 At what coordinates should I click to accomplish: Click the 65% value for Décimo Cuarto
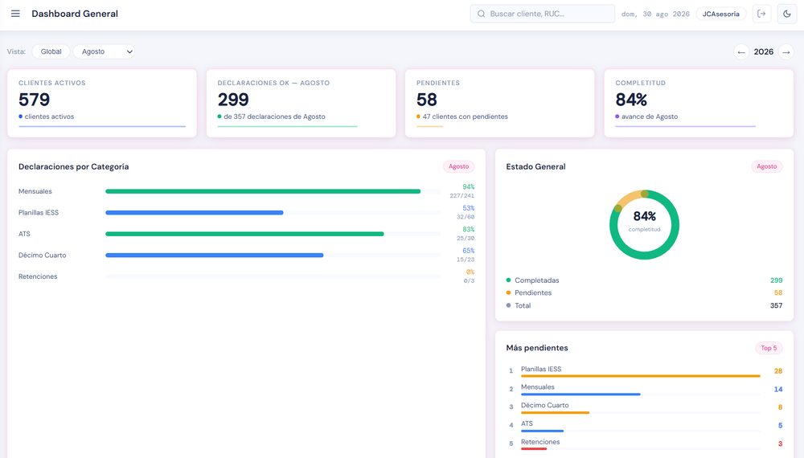[x=468, y=251]
